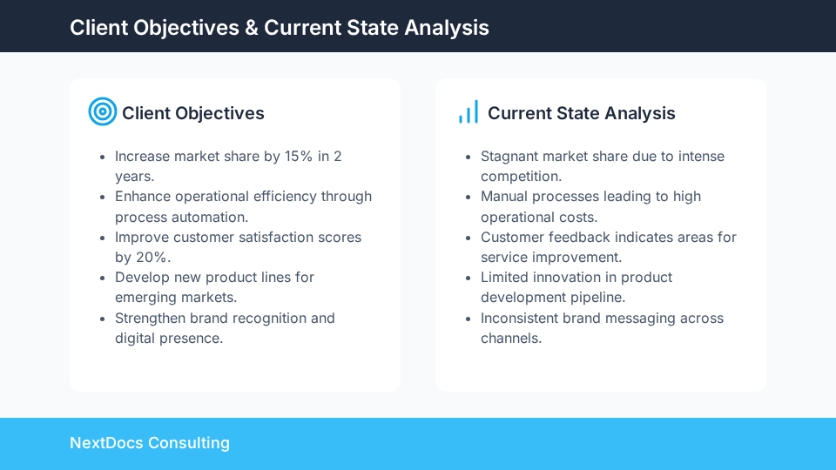Viewport: 836px width, 470px height.
Task: Click empty space below the brand recognition bullet
Action: [235, 370]
